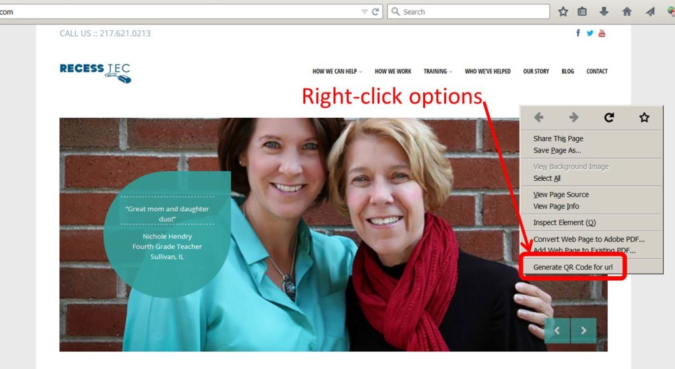The height and width of the screenshot is (369, 675).
Task: Click the context menu reload icon
Action: tap(608, 117)
